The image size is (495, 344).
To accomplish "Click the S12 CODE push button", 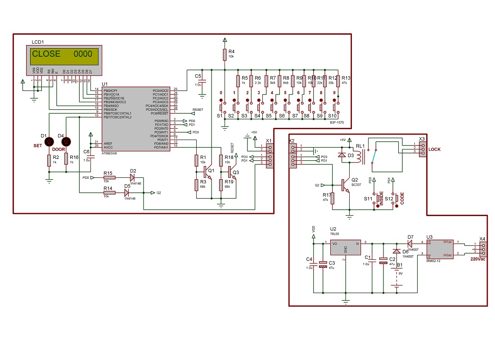I will [x=395, y=199].
